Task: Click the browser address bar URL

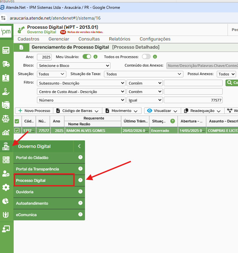Action: 55,18
